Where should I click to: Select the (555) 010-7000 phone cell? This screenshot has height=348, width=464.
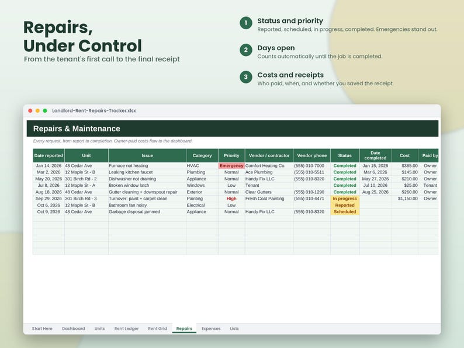click(x=312, y=166)
